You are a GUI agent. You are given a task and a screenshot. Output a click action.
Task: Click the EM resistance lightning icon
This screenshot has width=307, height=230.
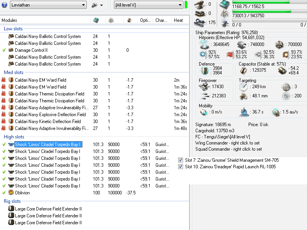203,54
